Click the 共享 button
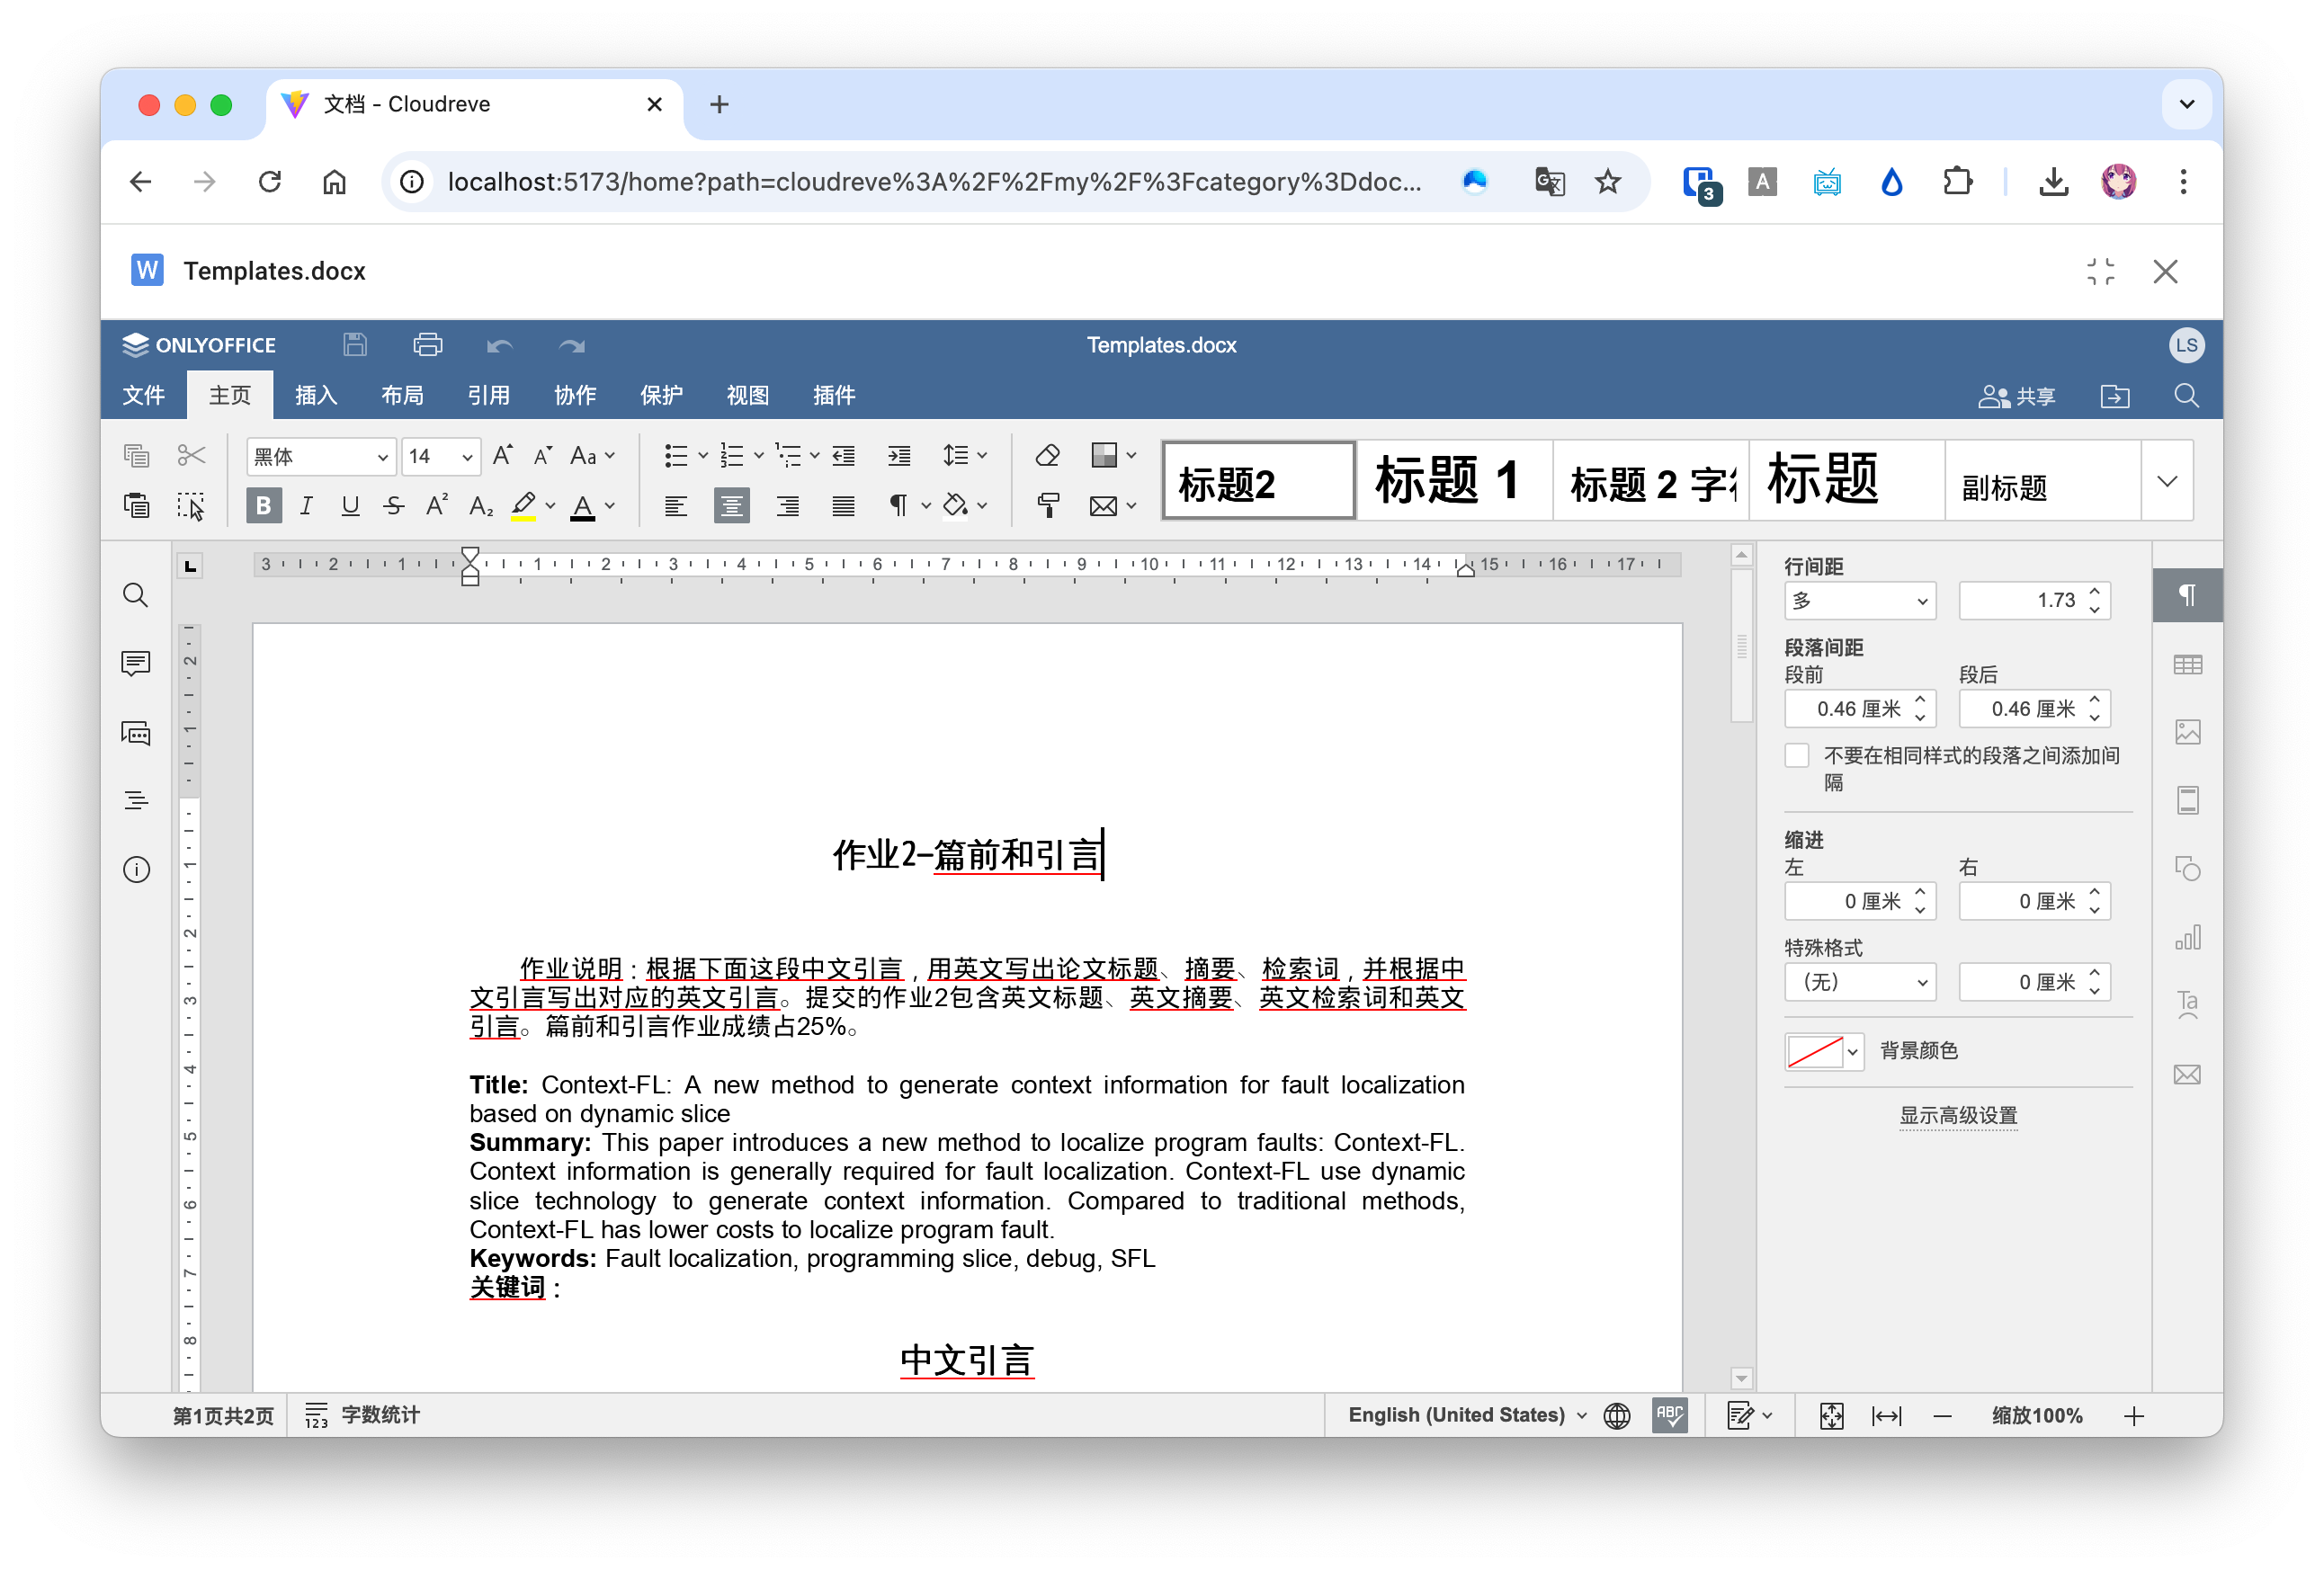 click(x=2018, y=396)
